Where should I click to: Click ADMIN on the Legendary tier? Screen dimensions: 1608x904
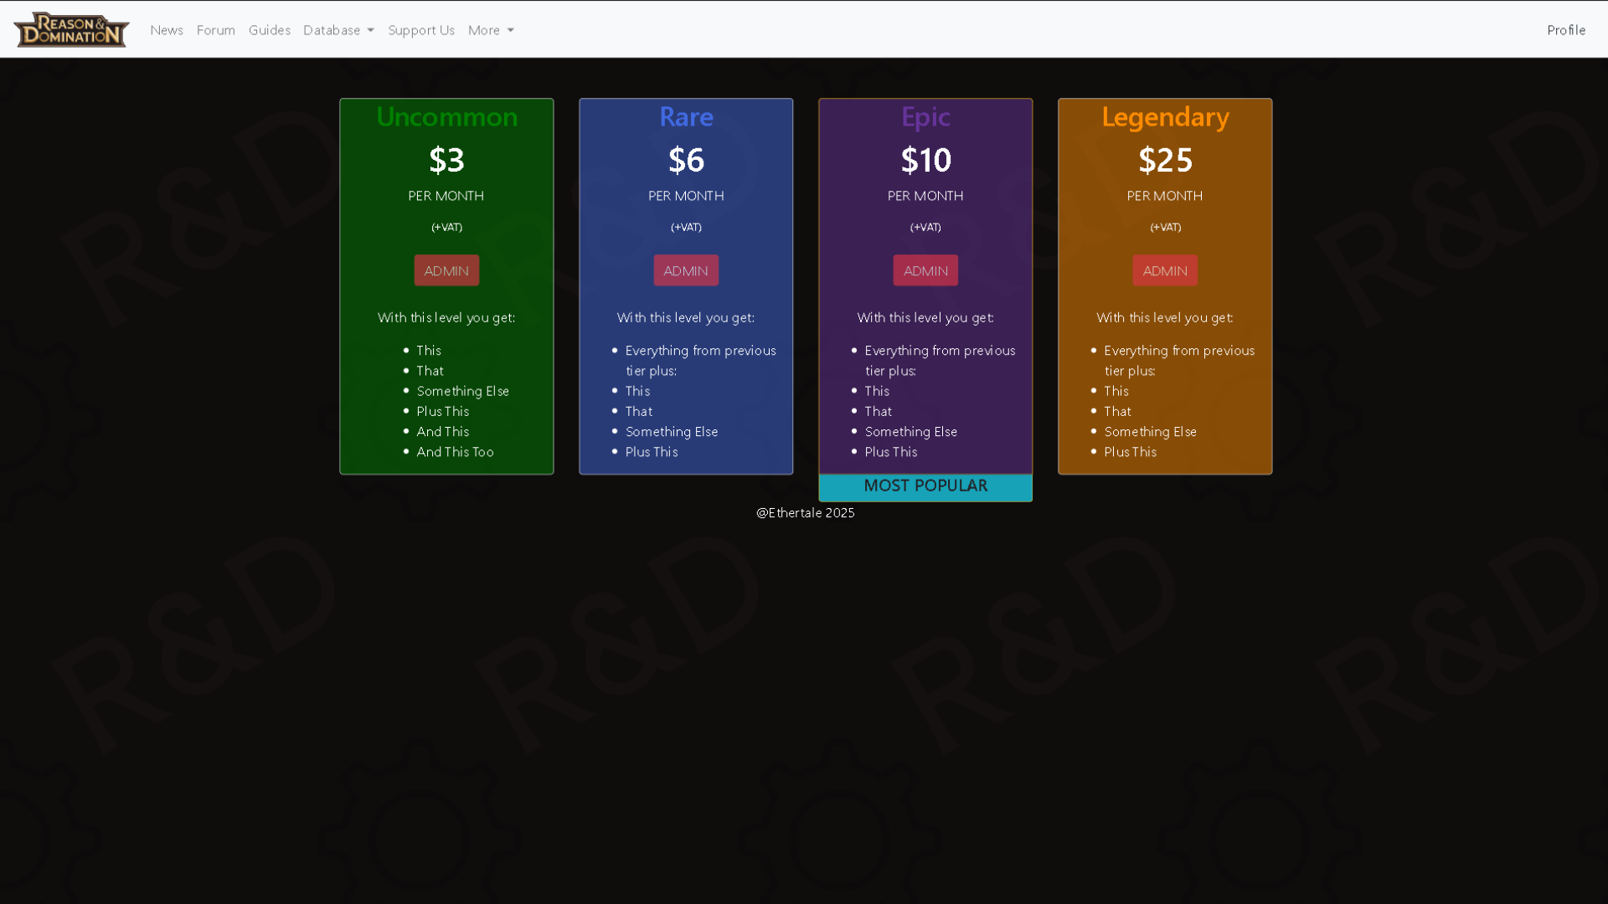pyautogui.click(x=1164, y=270)
